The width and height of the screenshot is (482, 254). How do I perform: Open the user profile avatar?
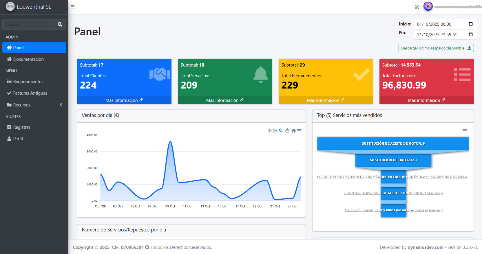(x=428, y=6)
